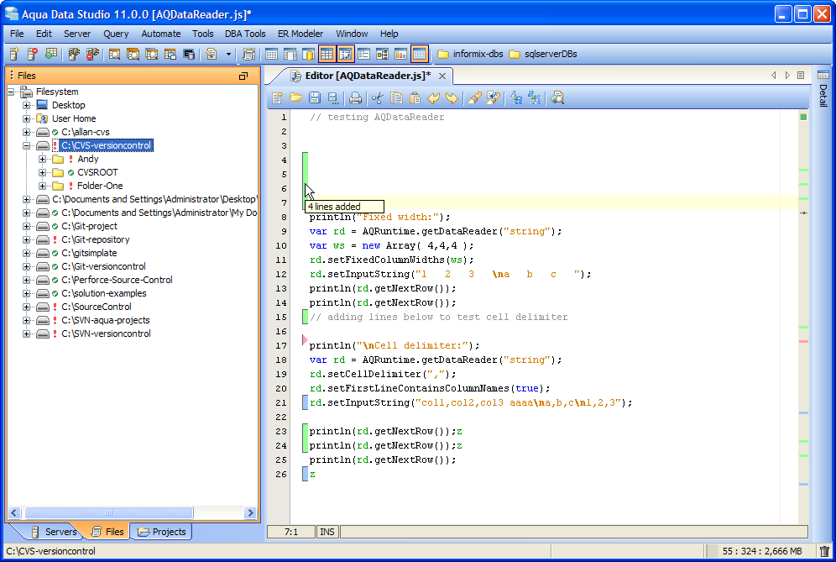836x562 pixels.
Task: Click the pink deletion marker beside line 17
Action: [x=305, y=339]
